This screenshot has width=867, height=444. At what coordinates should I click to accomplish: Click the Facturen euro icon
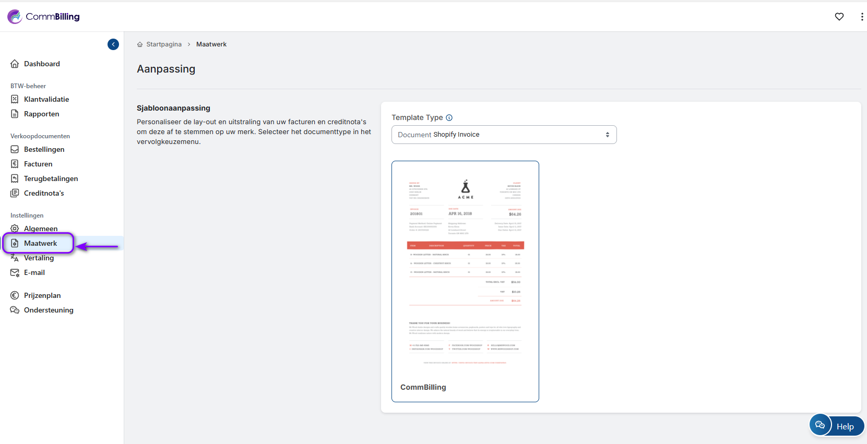(15, 164)
